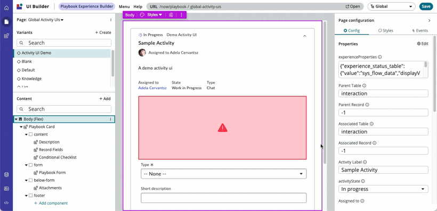Show info icon for activityState
The image size is (437, 211).
[363, 181]
